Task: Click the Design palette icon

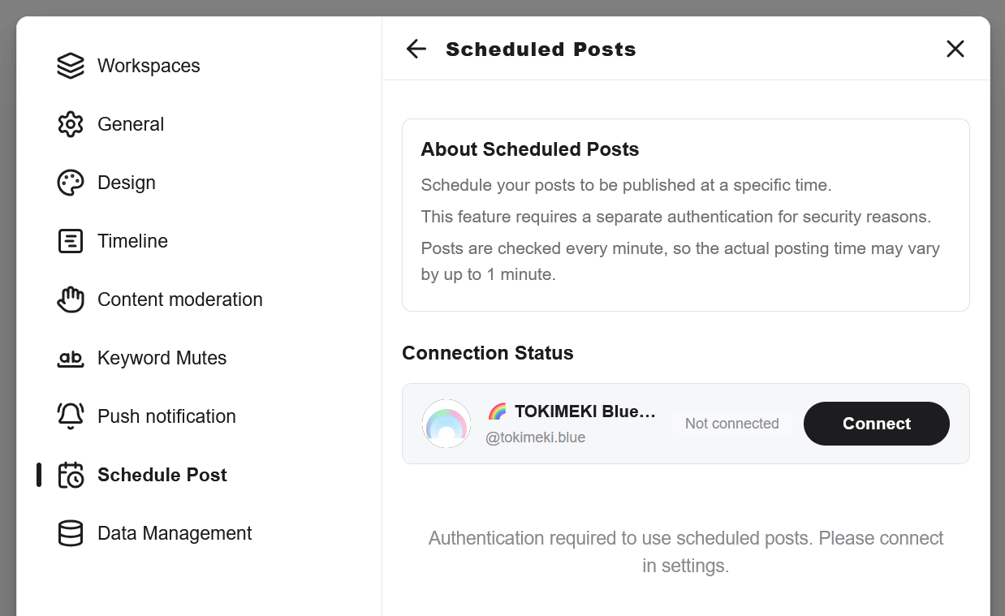Action: coord(71,183)
